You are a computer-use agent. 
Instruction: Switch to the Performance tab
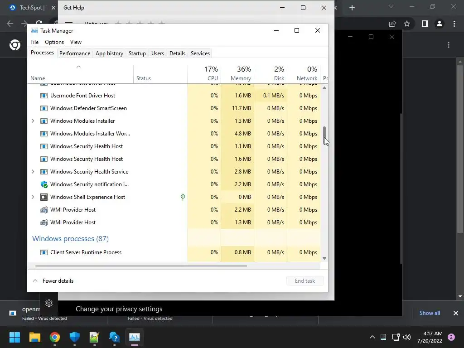point(75,53)
